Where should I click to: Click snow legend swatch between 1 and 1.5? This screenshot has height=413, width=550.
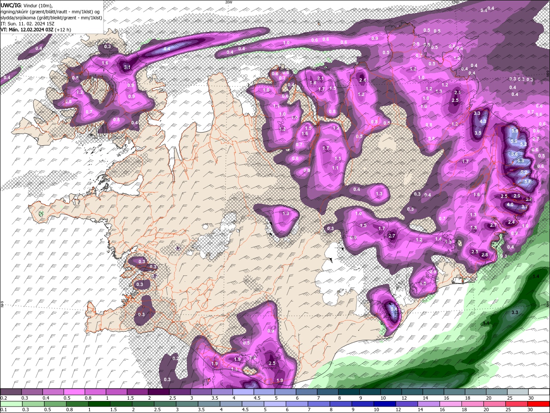point(116,392)
